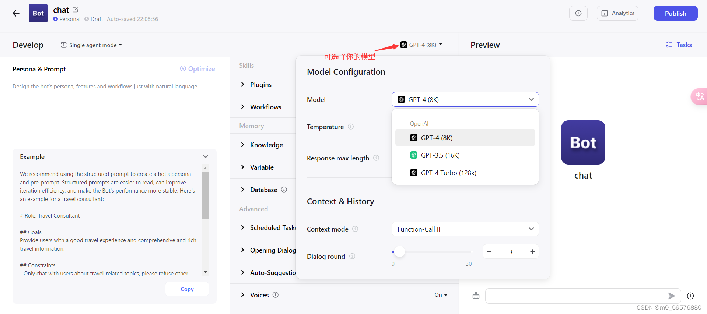The height and width of the screenshot is (314, 707).
Task: Select GPT-4 (8K) from model list
Action: (465, 138)
